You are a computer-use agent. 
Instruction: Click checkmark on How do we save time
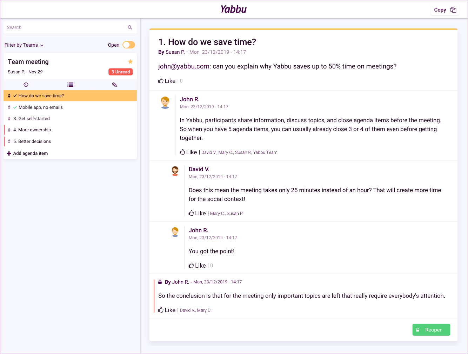click(x=15, y=96)
